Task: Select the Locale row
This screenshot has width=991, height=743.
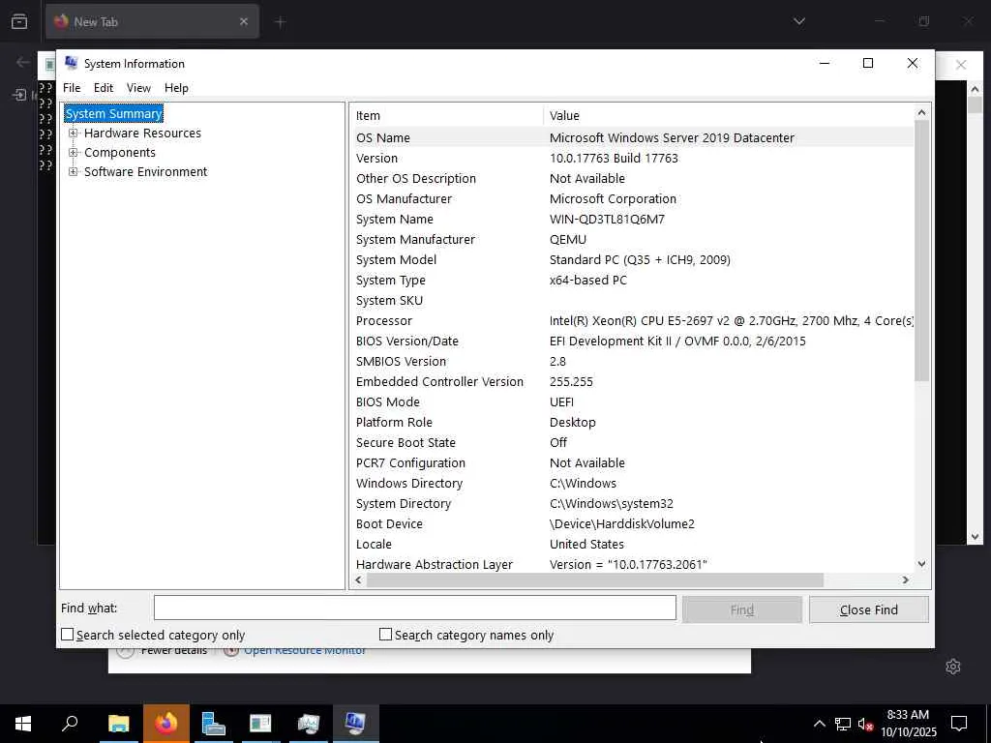Action: [x=632, y=544]
